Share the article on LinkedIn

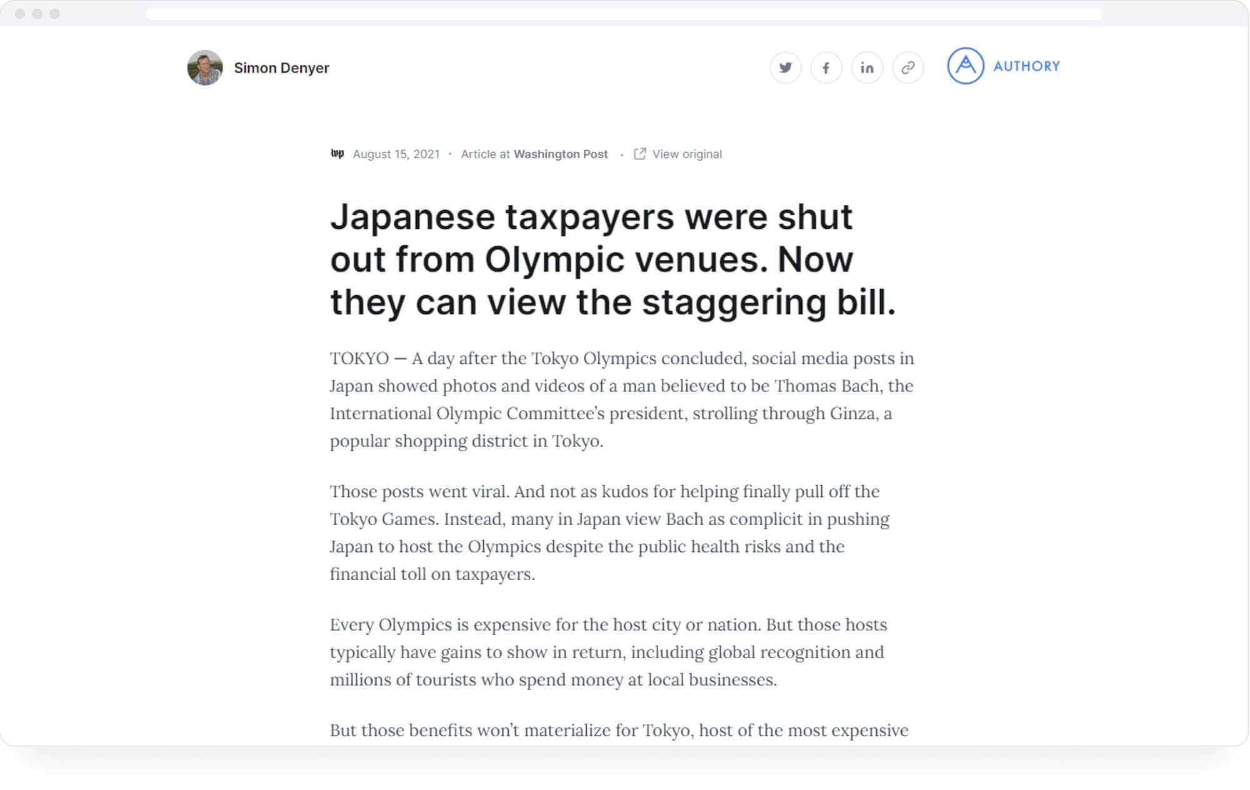867,68
